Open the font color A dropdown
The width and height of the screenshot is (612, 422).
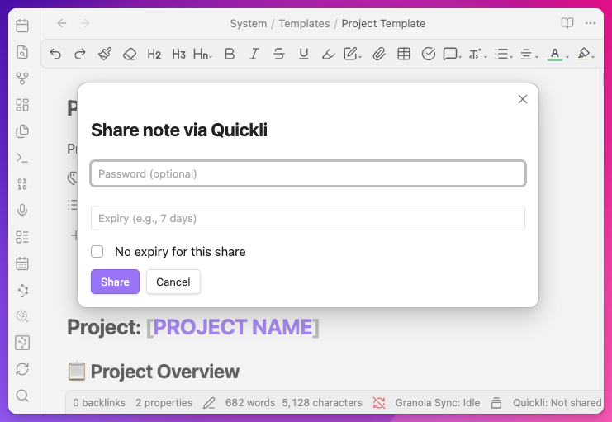(558, 54)
